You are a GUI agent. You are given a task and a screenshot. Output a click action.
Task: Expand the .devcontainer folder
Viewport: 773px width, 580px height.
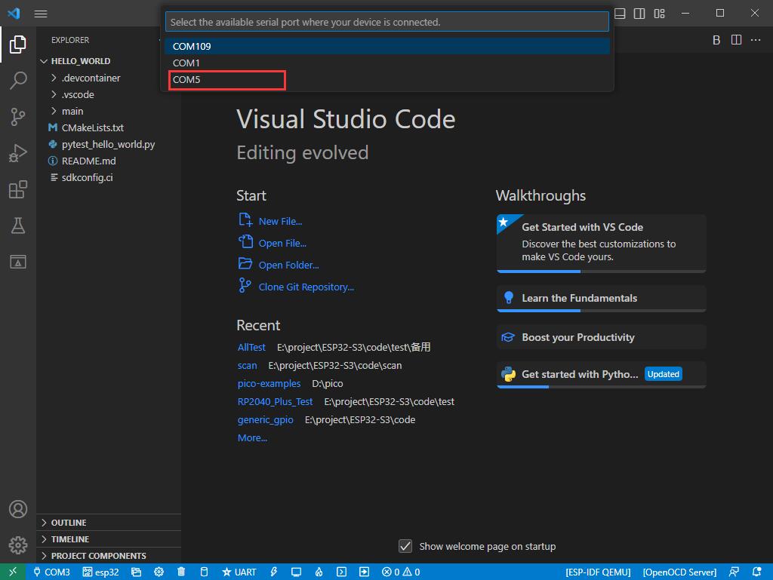point(91,78)
